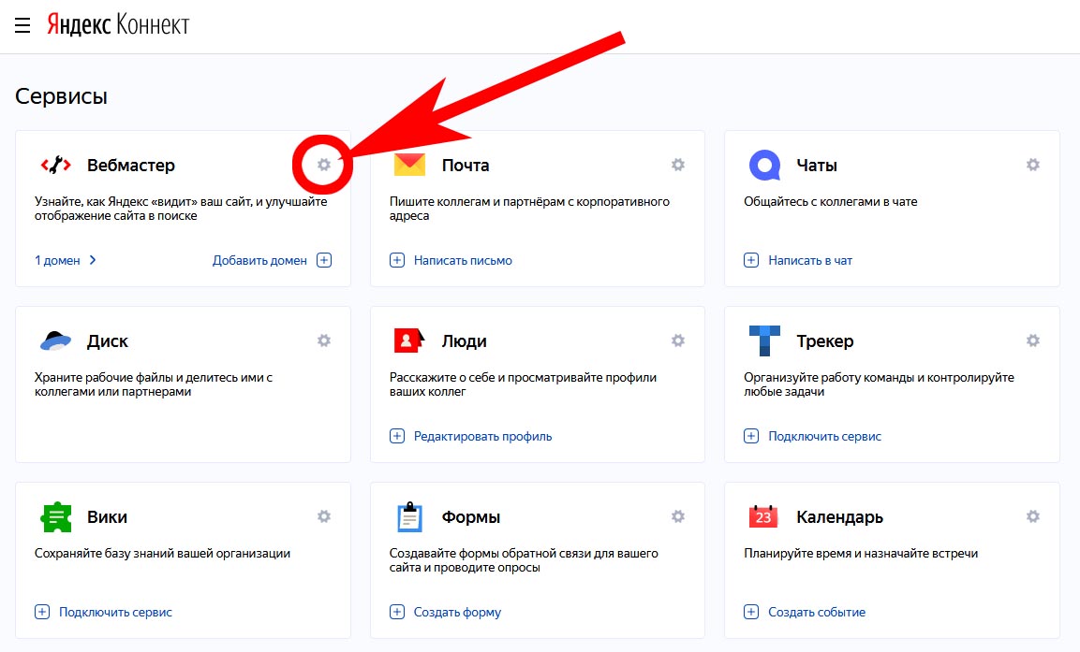The width and height of the screenshot is (1080, 652).
Task: Open the hamburger menu
Action: pyautogui.click(x=22, y=25)
